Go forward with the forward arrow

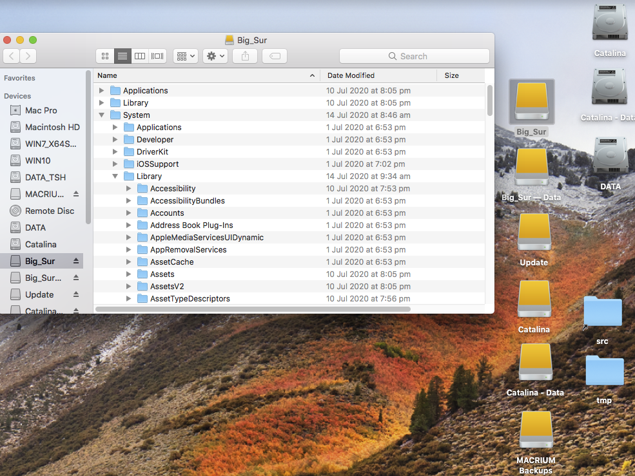(x=28, y=56)
